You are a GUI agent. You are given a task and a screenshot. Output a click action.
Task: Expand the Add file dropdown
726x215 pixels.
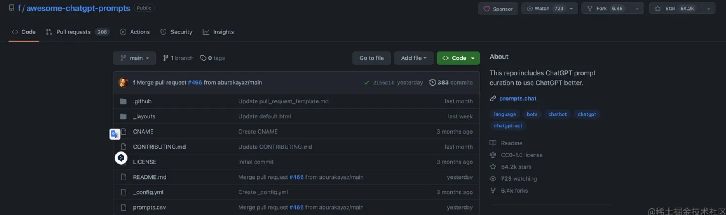[413, 58]
